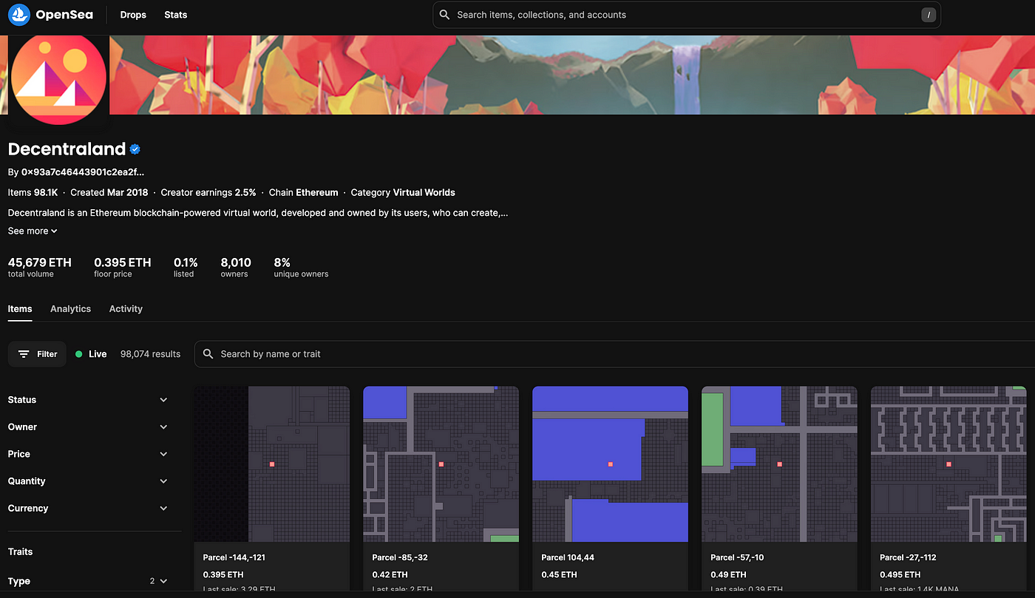The image size is (1035, 598).
Task: Click the Filter button
Action: click(x=37, y=354)
